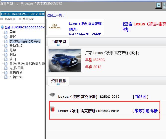Open the 悬架 section
166x139 pixels.
coord(13,50)
